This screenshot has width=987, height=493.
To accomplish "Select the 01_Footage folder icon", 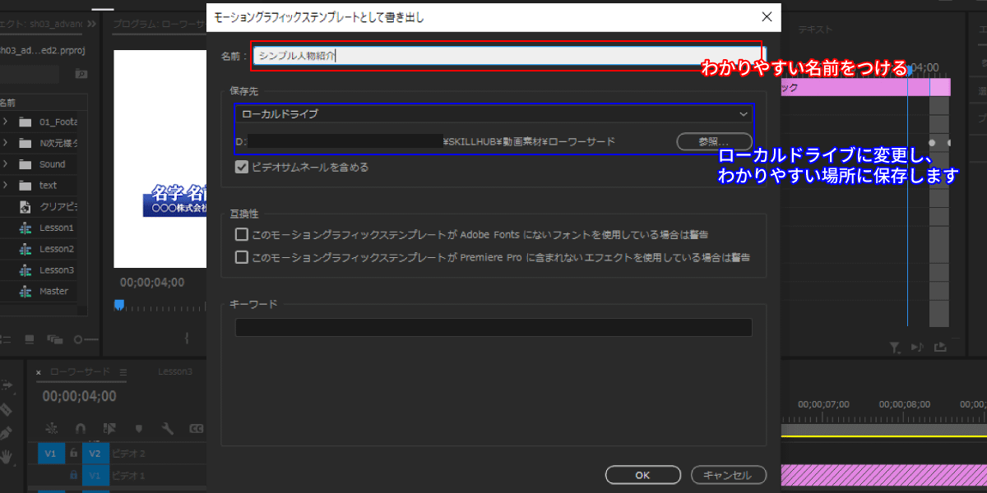I will (x=25, y=122).
